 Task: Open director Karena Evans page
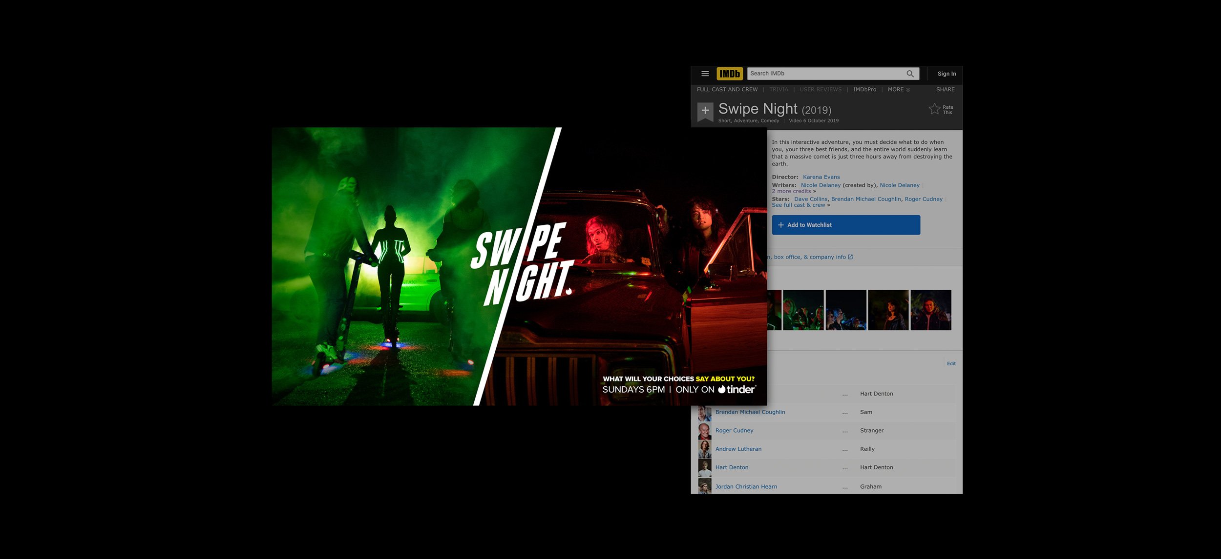tap(821, 177)
